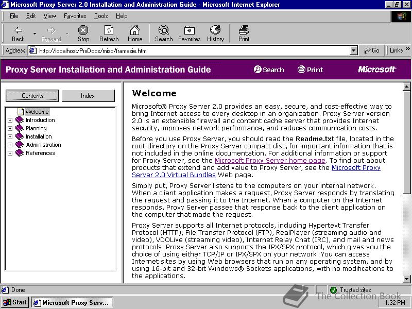Switch to the Contents tab
Screen dimensions: 412x309
[32, 96]
